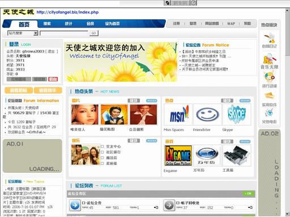
Task: Click the AD.02 vertical loading ad block
Action: coord(270,173)
